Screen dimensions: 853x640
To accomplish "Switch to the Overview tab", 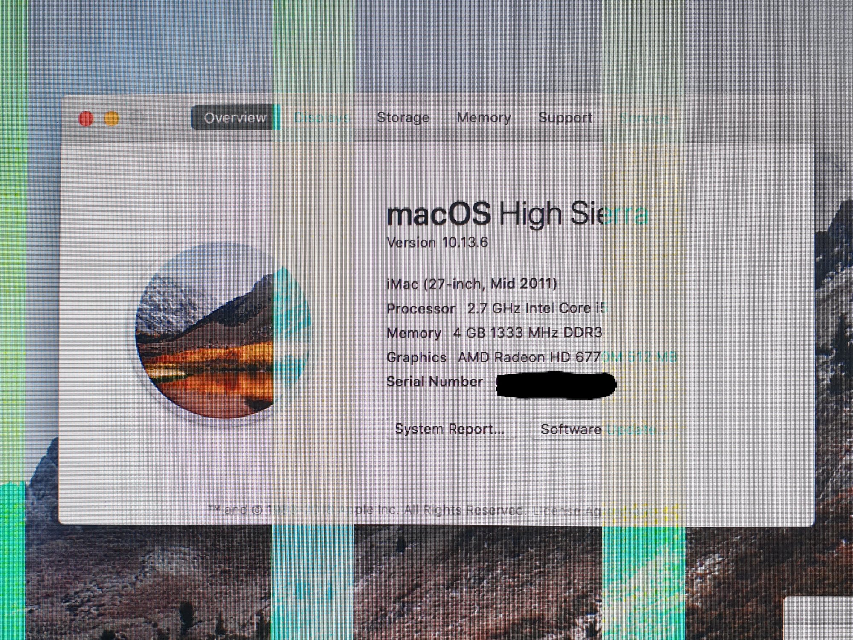I will pyautogui.click(x=235, y=118).
